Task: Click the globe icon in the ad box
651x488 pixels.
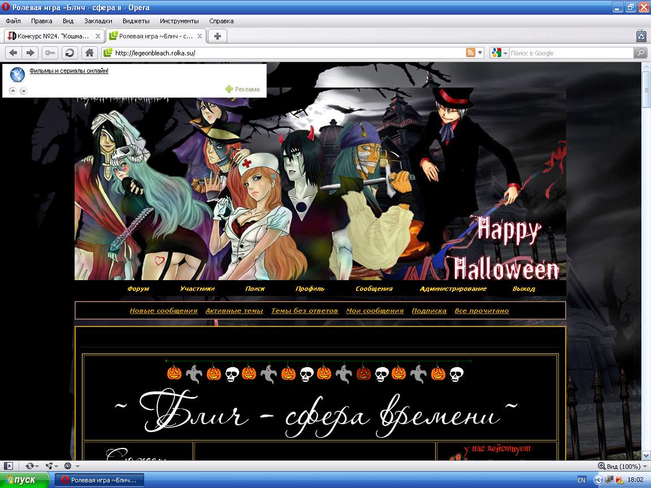Action: pyautogui.click(x=18, y=75)
